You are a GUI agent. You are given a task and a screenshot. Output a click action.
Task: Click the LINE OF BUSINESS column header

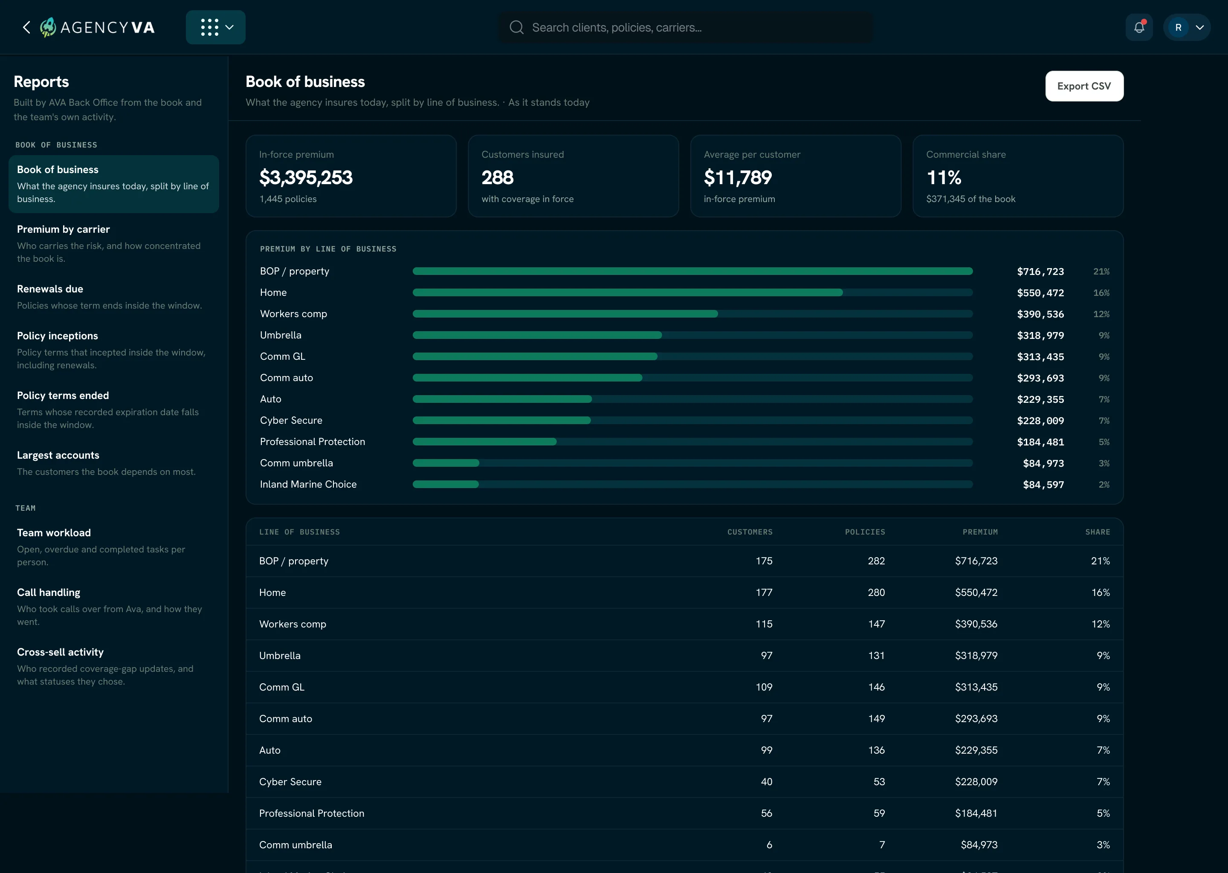(x=299, y=532)
